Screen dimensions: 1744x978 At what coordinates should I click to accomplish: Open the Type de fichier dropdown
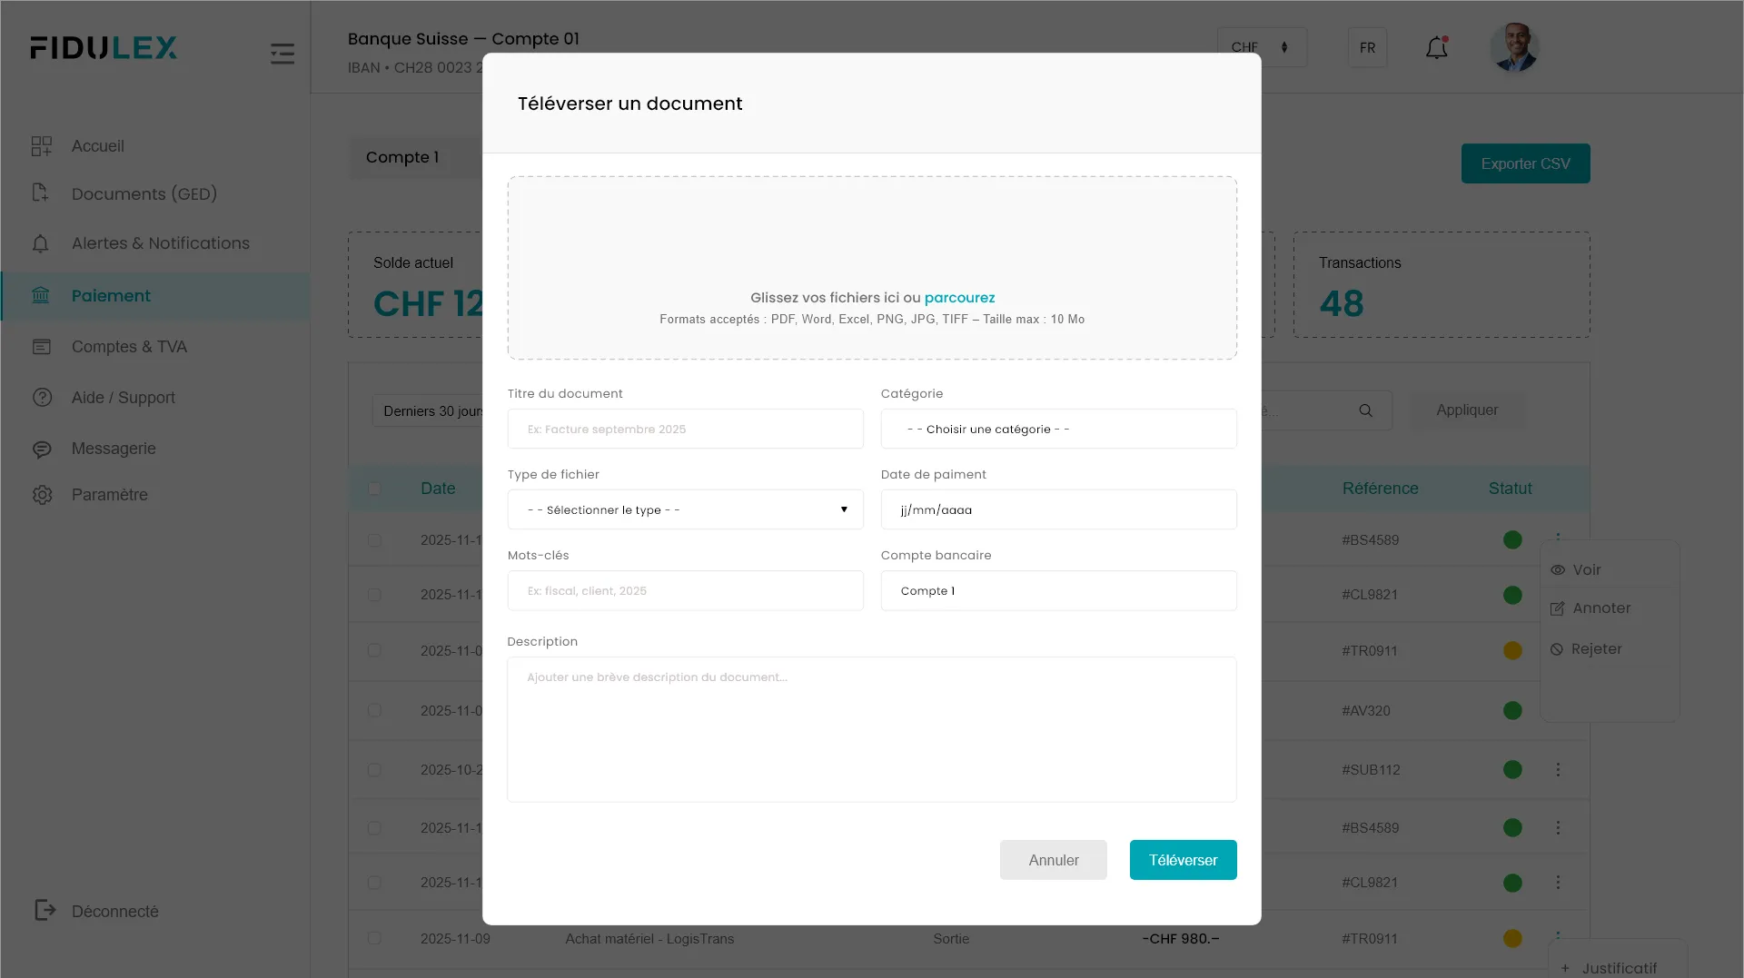(x=685, y=509)
